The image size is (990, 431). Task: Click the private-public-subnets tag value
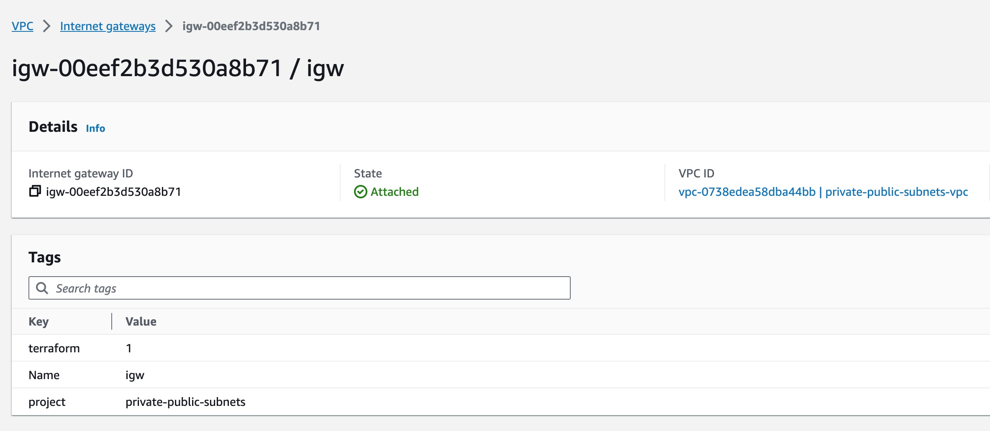tap(185, 402)
